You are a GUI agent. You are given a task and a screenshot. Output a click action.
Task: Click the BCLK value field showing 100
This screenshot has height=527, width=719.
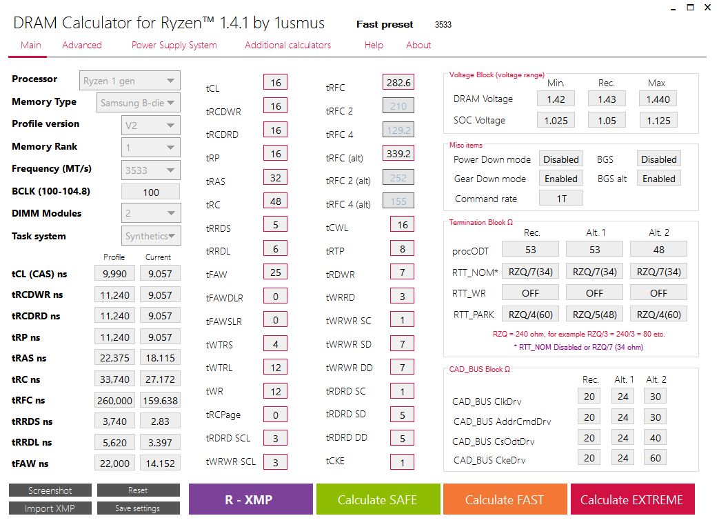pyautogui.click(x=151, y=192)
